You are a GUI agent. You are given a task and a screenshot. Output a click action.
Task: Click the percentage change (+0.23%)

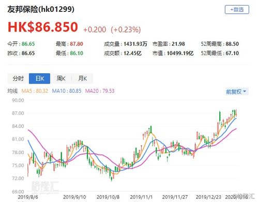point(126,30)
